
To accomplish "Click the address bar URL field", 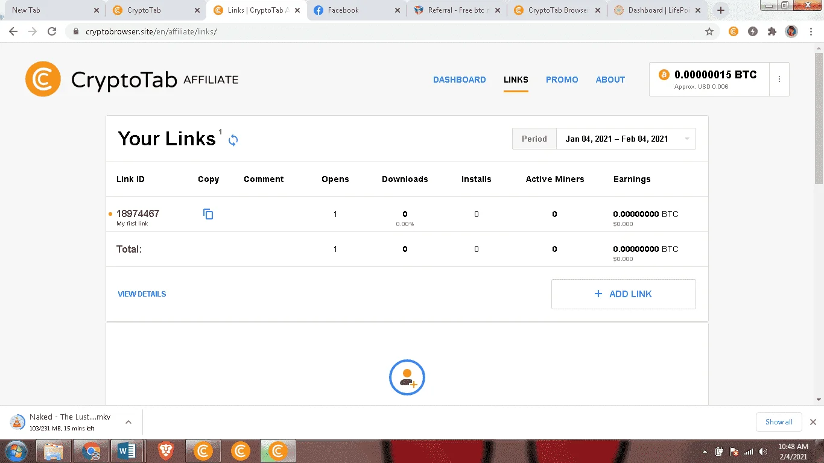I will pos(386,31).
